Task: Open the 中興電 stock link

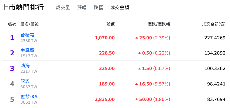Action: point(27,50)
